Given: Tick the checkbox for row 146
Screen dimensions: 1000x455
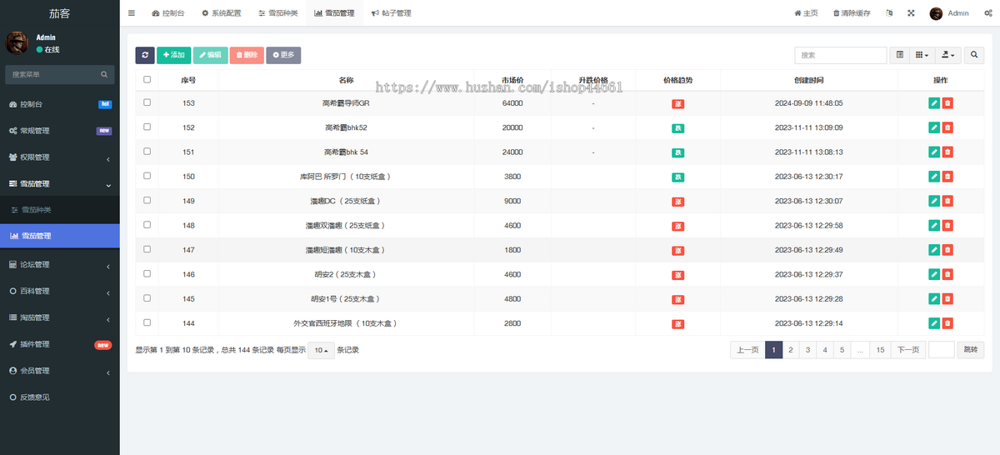Looking at the screenshot, I should click(147, 273).
